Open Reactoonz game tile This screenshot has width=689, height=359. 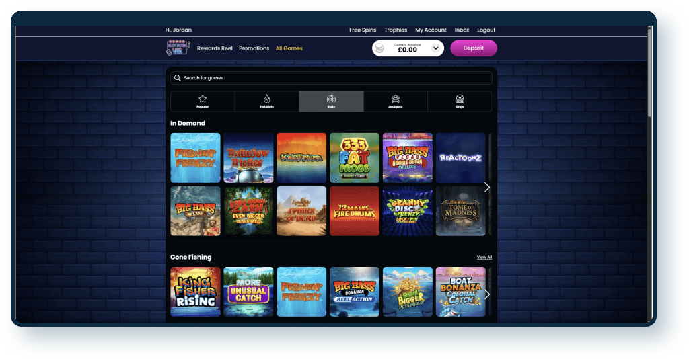(x=460, y=158)
